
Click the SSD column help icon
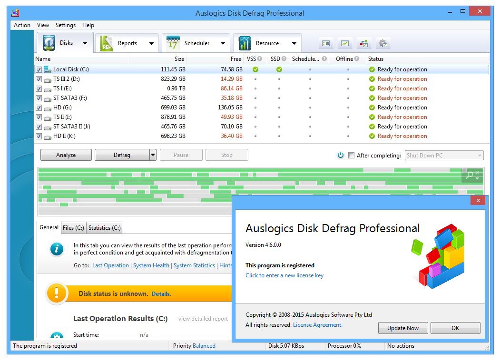(284, 59)
